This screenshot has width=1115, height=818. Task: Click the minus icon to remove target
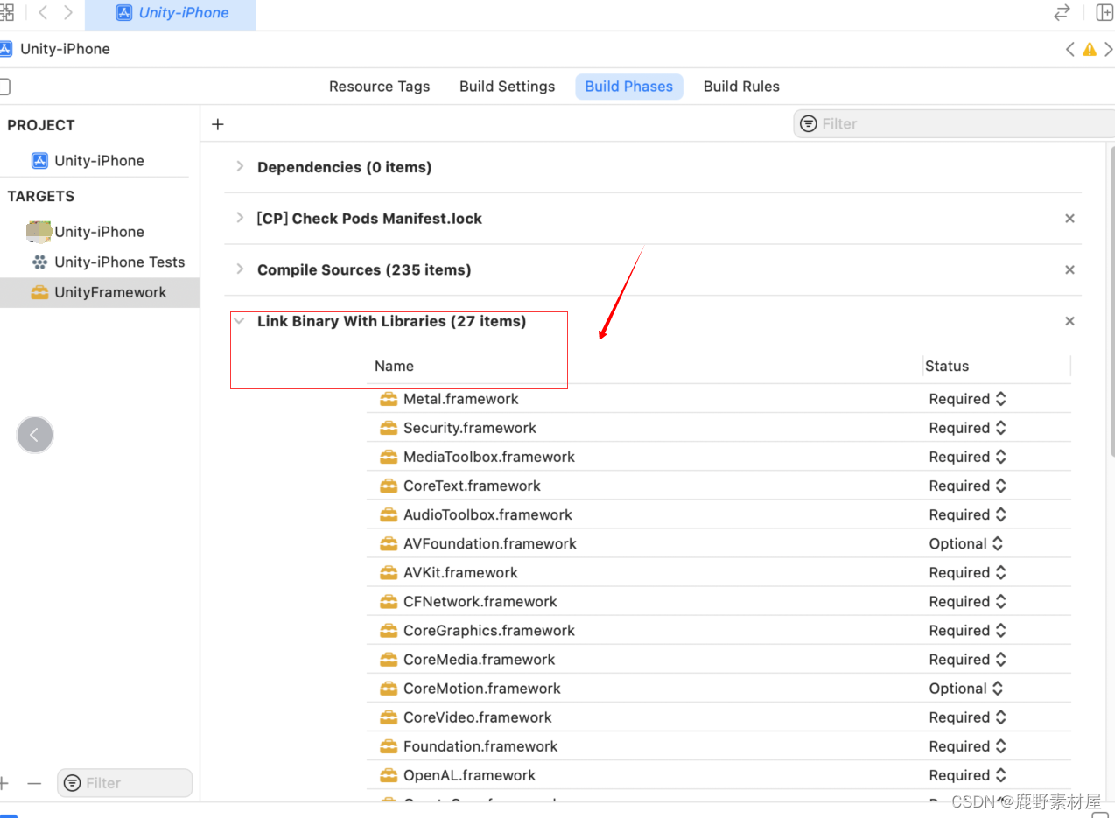click(x=34, y=783)
